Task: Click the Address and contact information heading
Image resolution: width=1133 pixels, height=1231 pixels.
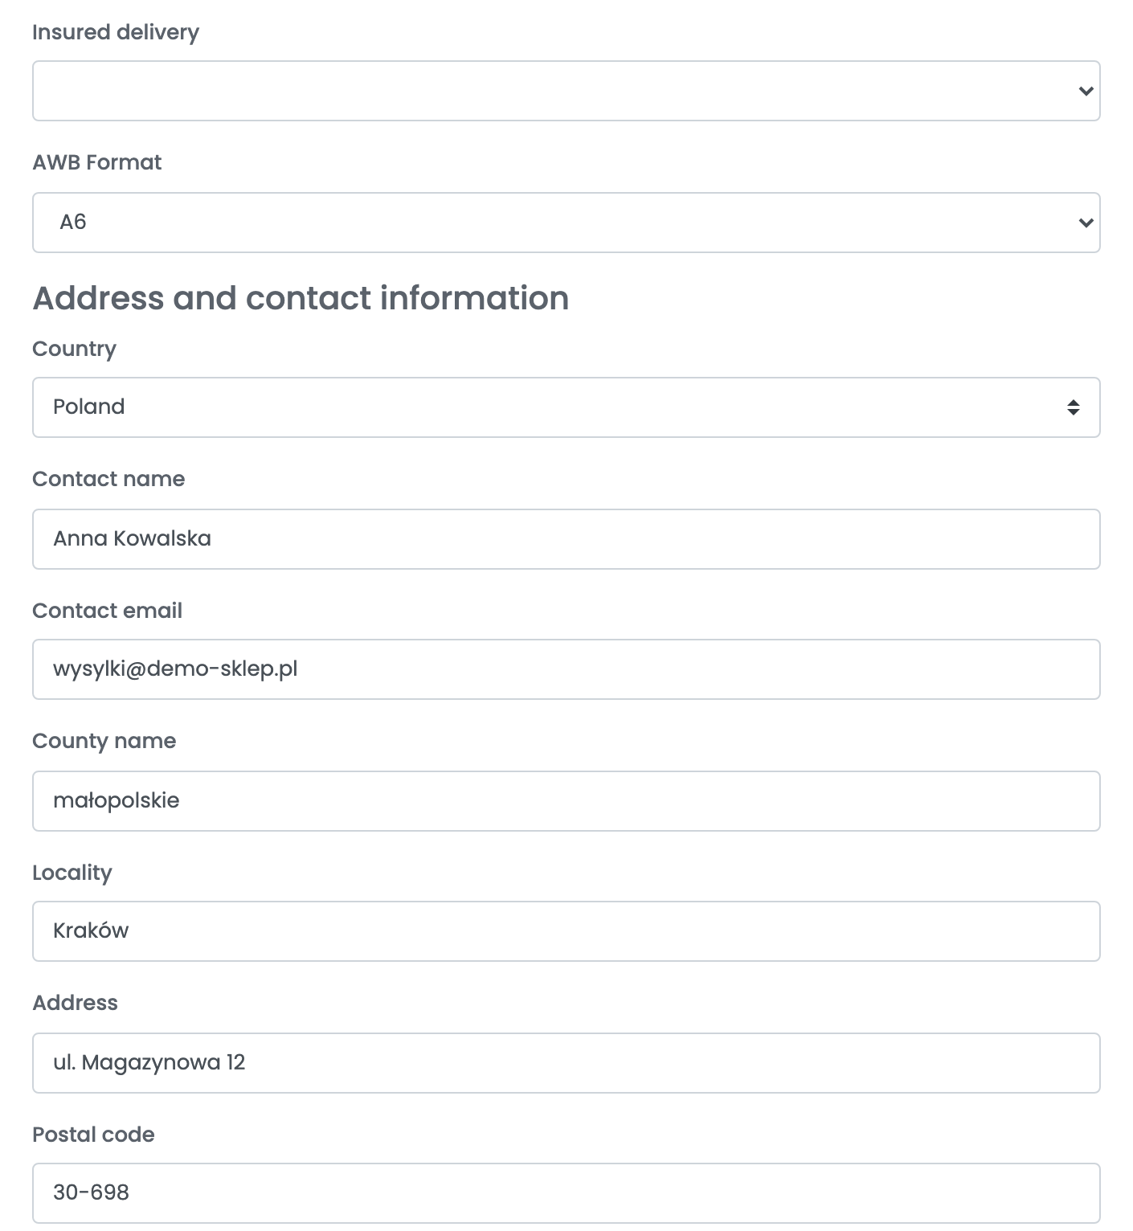Action: coord(301,298)
